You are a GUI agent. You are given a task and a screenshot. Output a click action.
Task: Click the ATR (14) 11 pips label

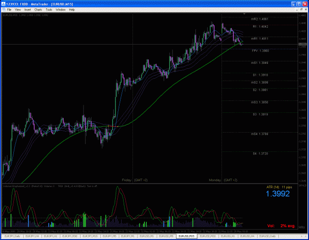click(x=279, y=187)
